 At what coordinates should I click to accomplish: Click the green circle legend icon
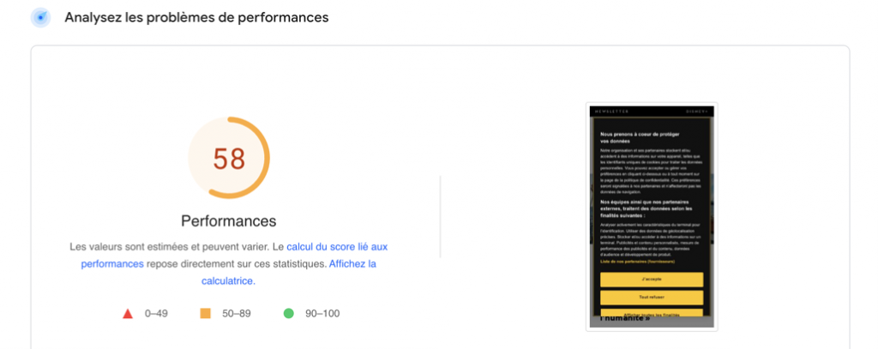tap(289, 314)
